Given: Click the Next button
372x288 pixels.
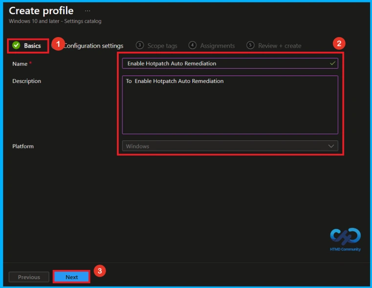Looking at the screenshot, I should point(71,277).
